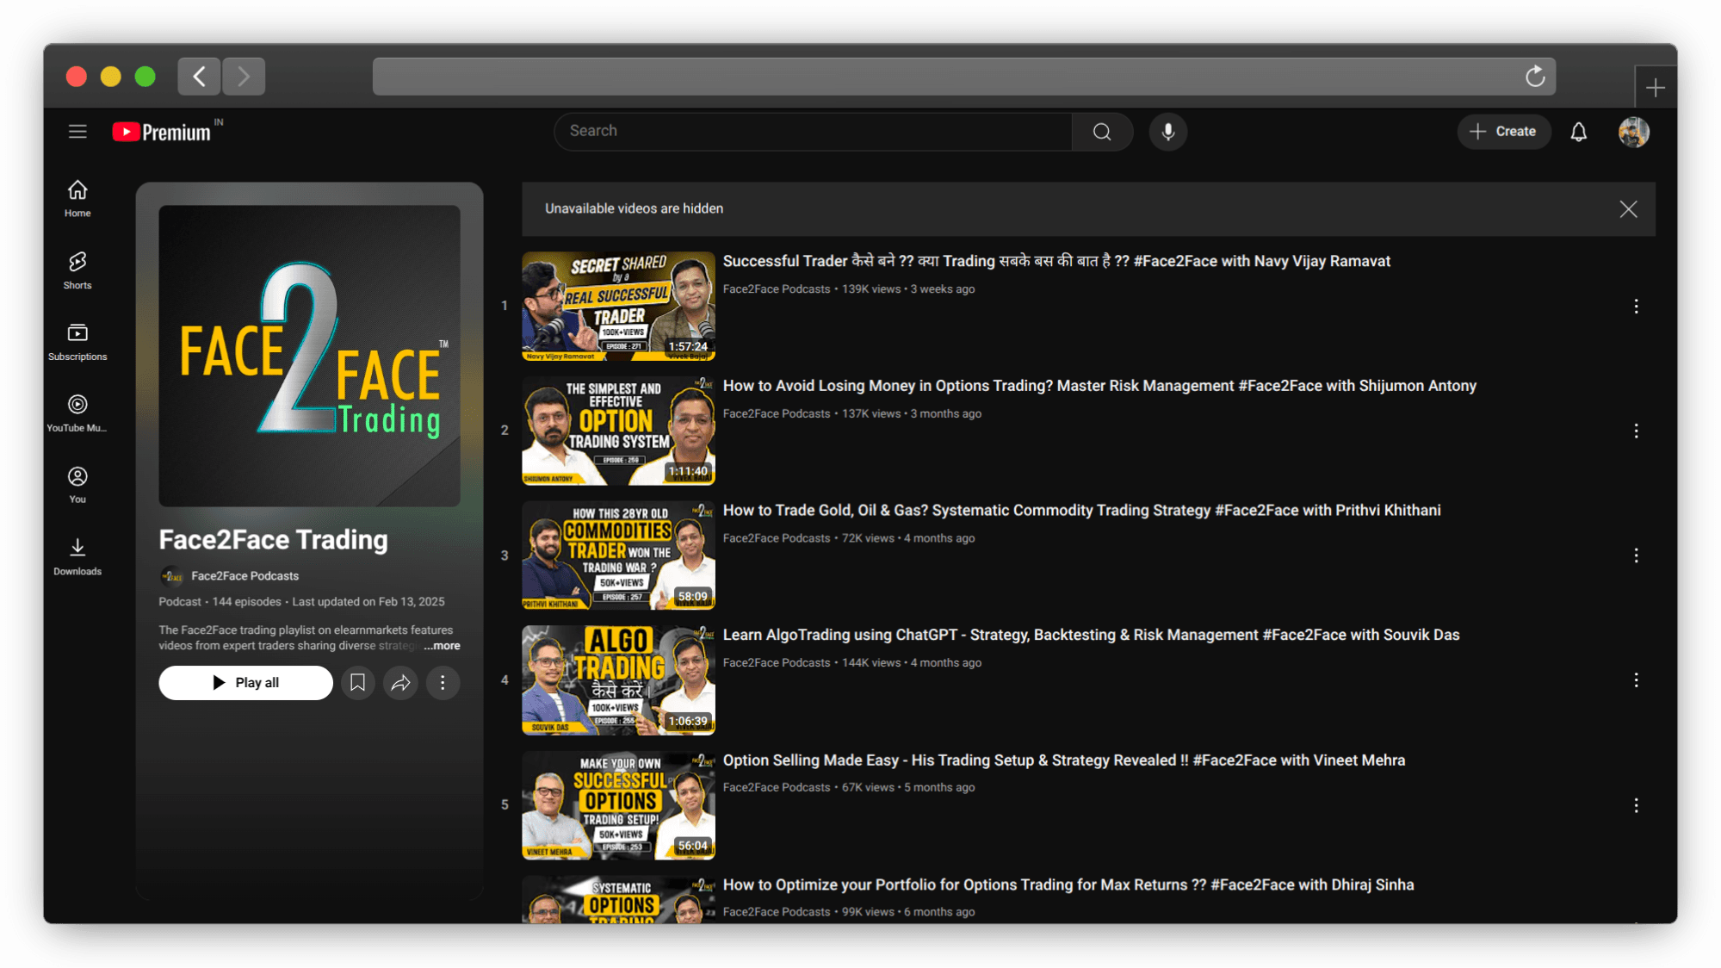Open the notifications bell

1578,132
